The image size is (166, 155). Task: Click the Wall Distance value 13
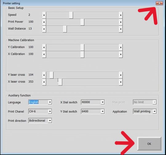point(30,29)
